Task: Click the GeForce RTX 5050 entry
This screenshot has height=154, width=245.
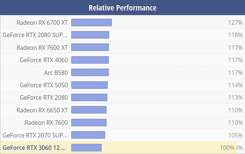Action: point(44,85)
